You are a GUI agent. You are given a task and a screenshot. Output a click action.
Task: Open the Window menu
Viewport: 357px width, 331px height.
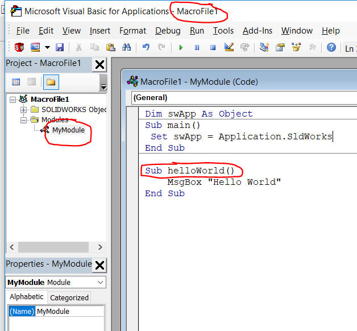(x=297, y=31)
